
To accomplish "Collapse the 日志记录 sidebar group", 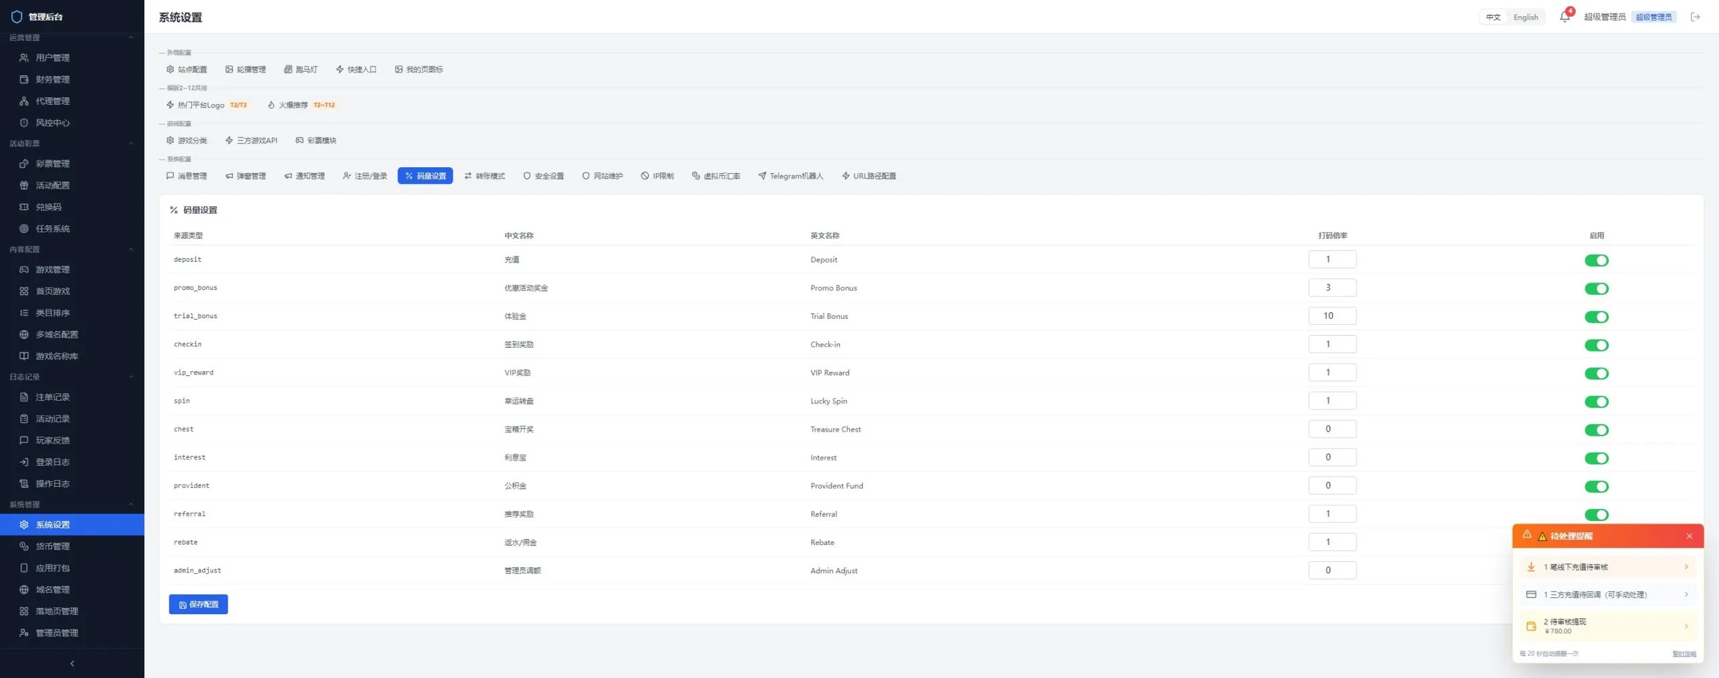I will [x=72, y=377].
